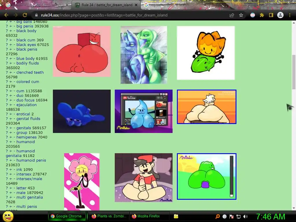
Task: Click the volume speaker tray icon
Action: (x=245, y=217)
